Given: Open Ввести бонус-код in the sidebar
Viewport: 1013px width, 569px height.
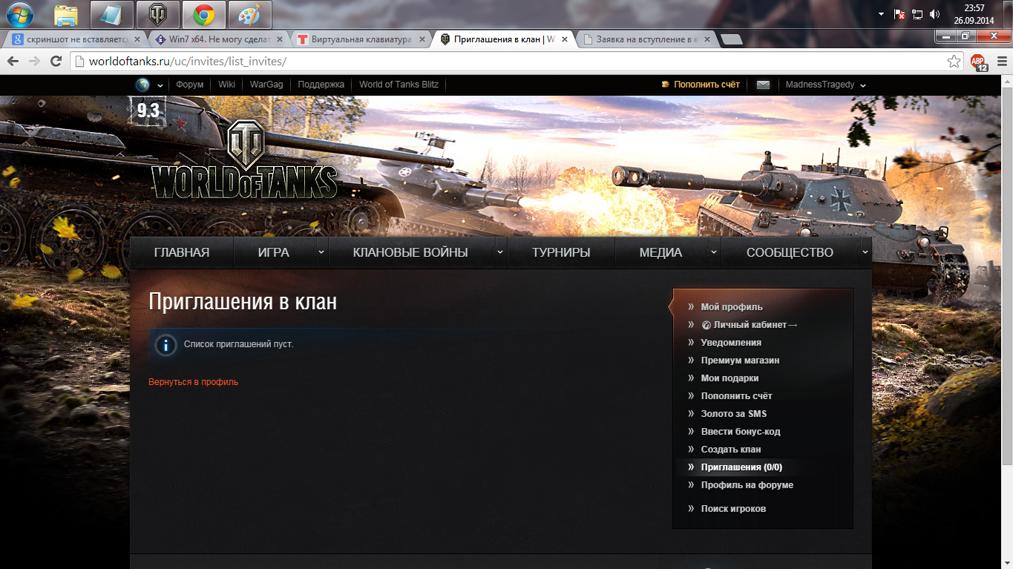Looking at the screenshot, I should coord(741,432).
